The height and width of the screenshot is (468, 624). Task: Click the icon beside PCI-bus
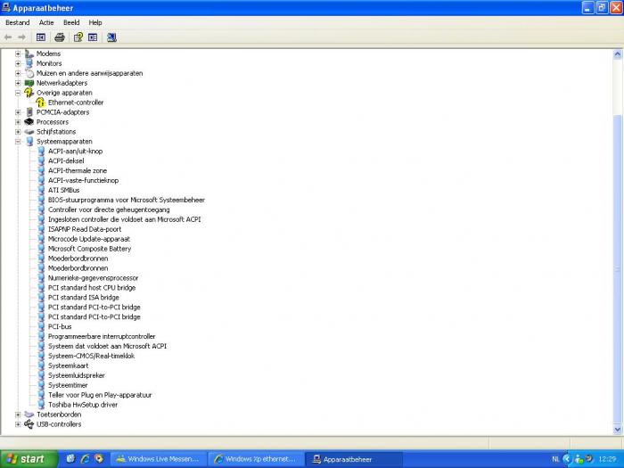coord(41,327)
